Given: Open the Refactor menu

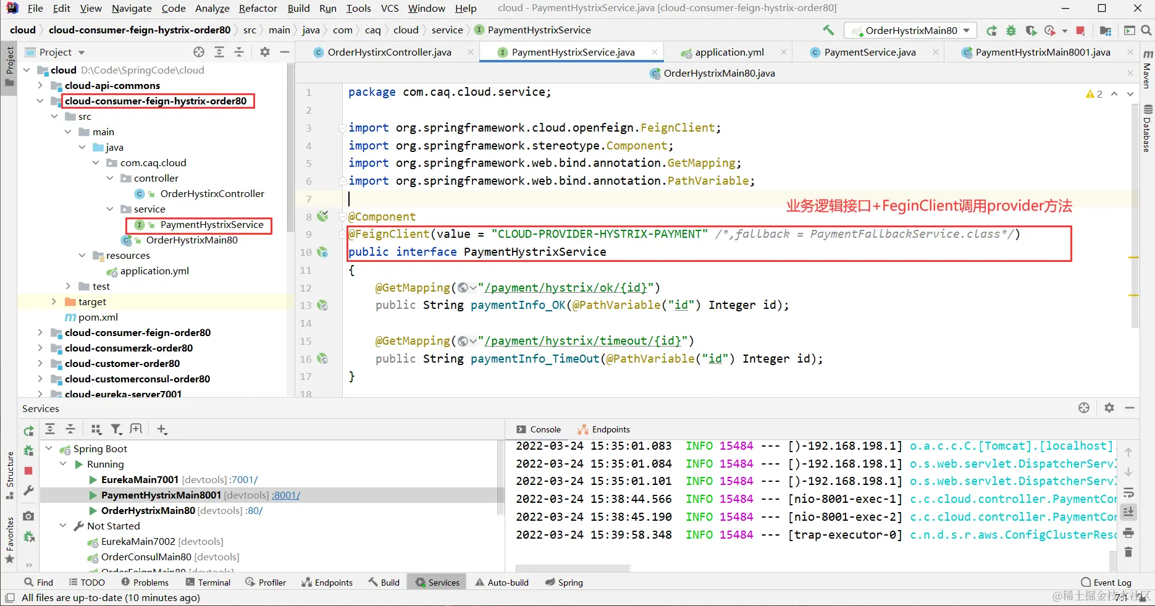Looking at the screenshot, I should coord(258,8).
